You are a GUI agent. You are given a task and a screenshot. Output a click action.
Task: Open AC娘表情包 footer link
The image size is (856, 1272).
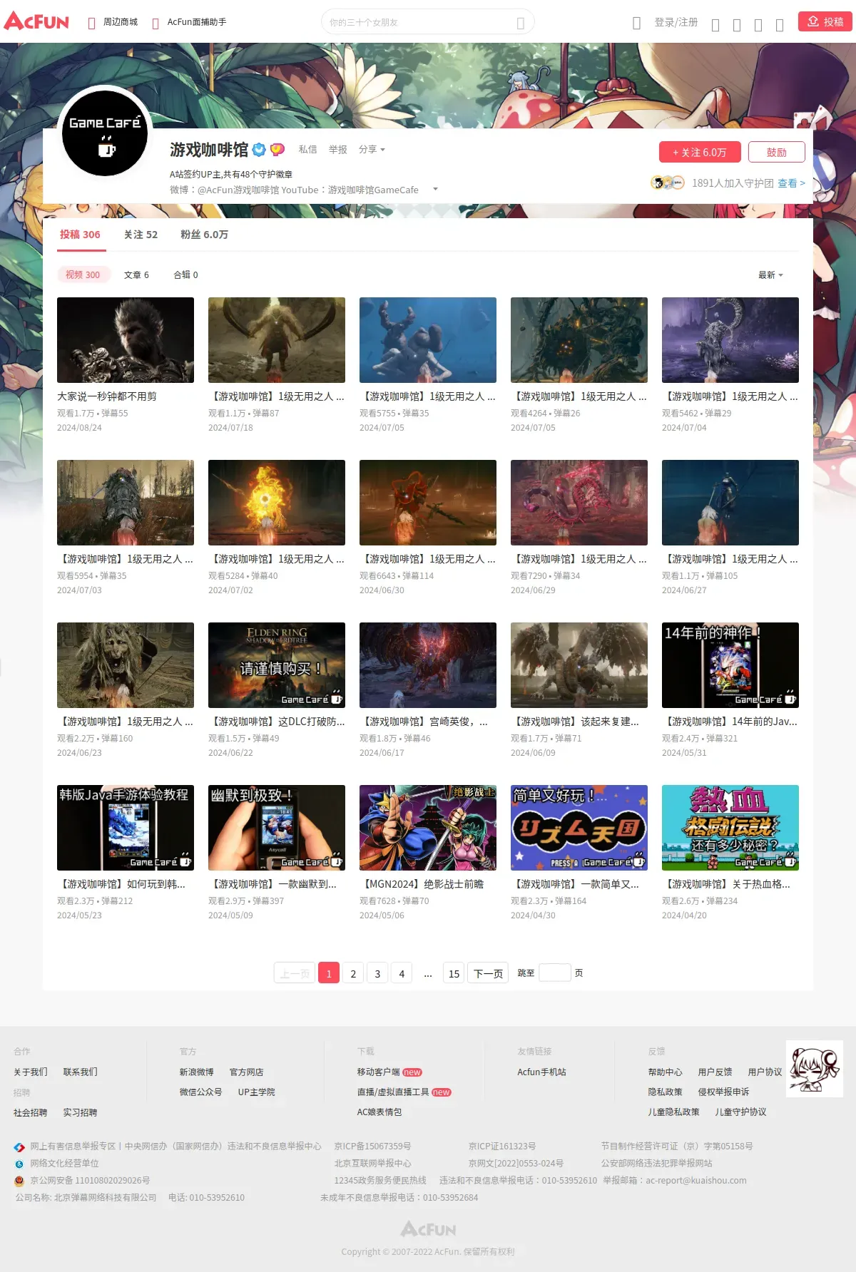point(379,1112)
